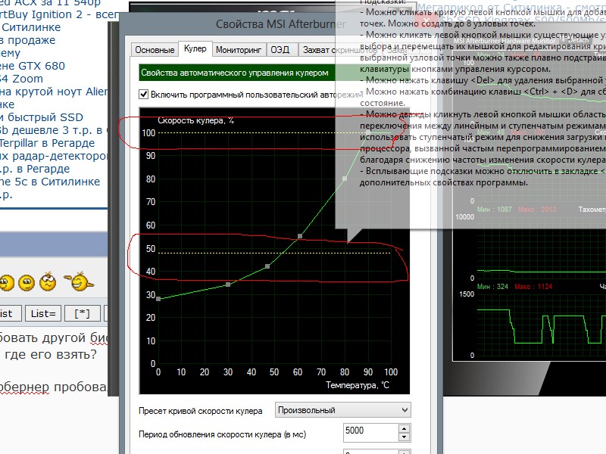Click 'Мин : 324' in the hardware monitor
The width and height of the screenshot is (606, 454).
click(x=492, y=287)
